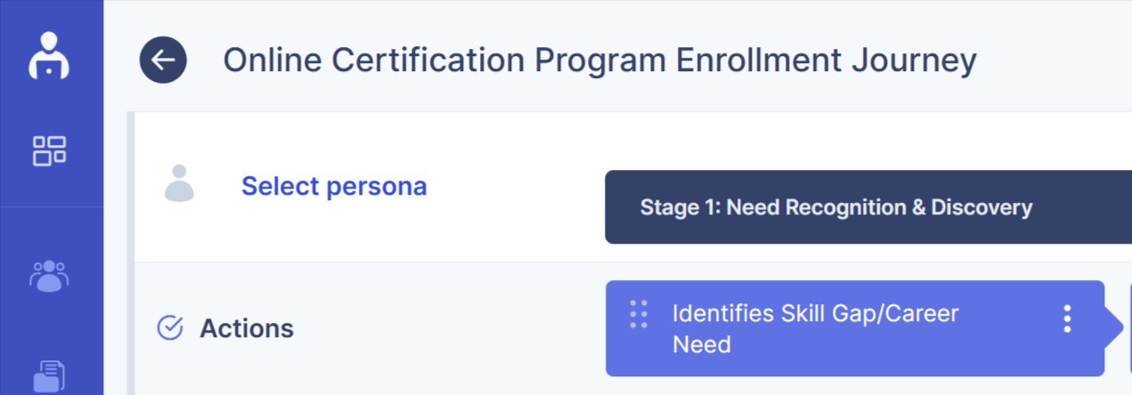Image resolution: width=1132 pixels, height=395 pixels.
Task: Click the sidebar divider below the dashboard icon
Action: tap(52, 207)
